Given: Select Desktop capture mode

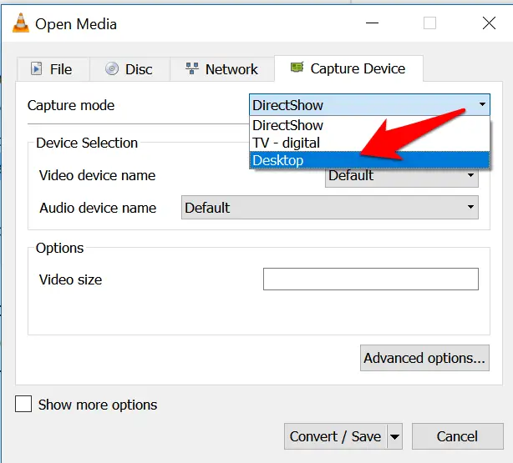Looking at the screenshot, I should coord(369,160).
